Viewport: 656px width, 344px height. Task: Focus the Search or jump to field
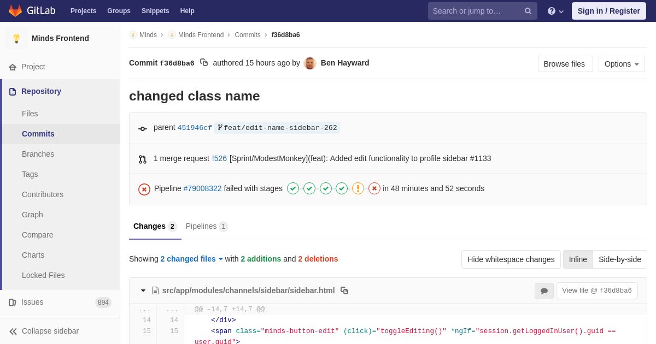(483, 11)
